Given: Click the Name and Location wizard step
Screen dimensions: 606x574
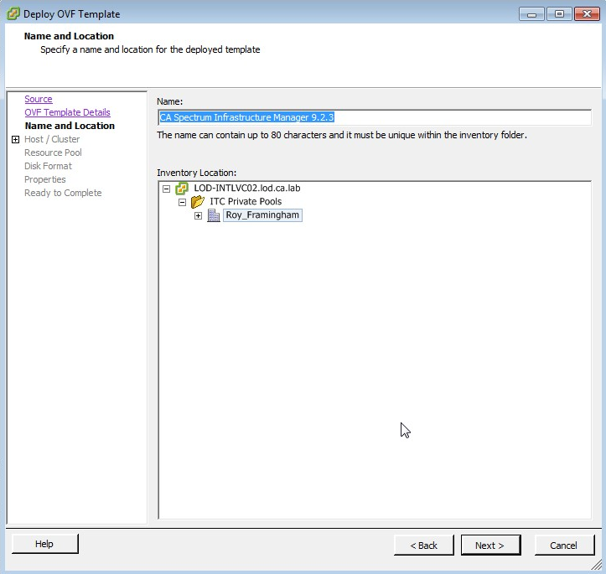Looking at the screenshot, I should click(x=70, y=126).
